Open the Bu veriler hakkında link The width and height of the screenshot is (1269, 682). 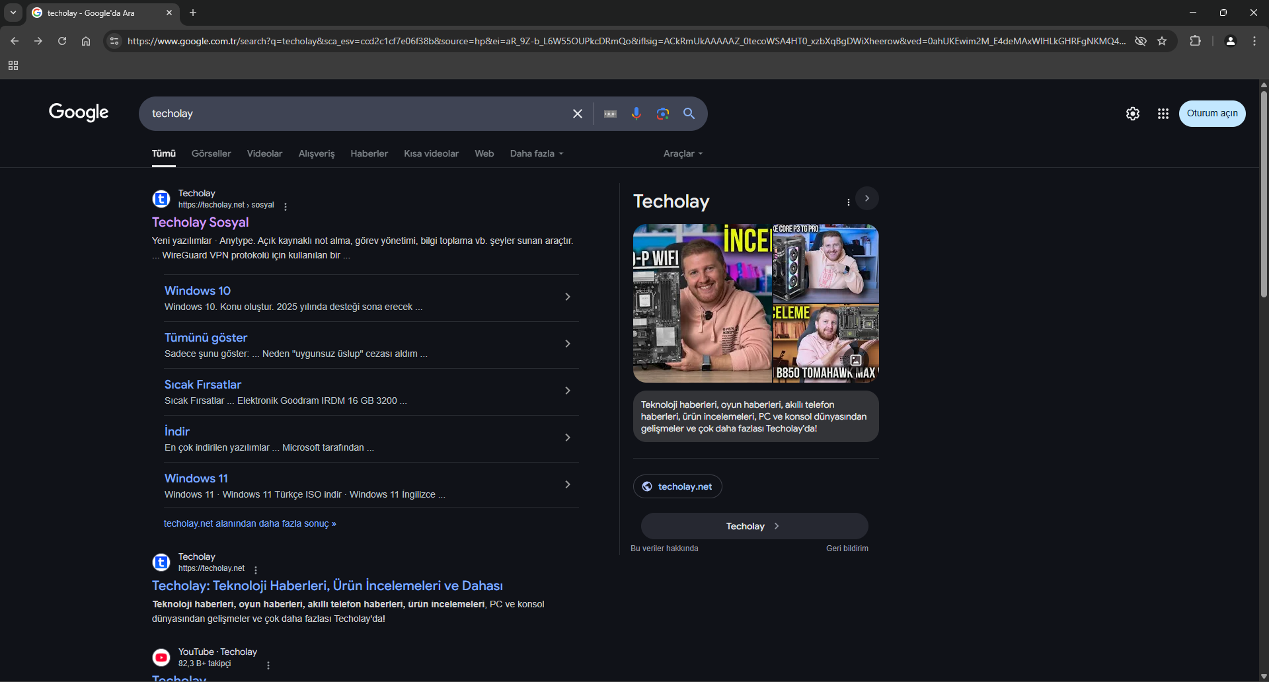664,549
